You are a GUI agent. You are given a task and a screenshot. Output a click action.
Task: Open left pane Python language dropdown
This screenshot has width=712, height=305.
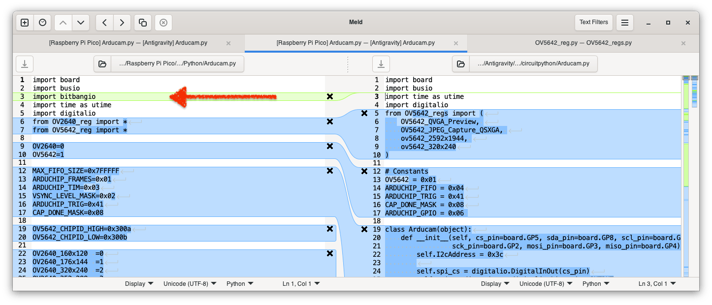pos(240,284)
